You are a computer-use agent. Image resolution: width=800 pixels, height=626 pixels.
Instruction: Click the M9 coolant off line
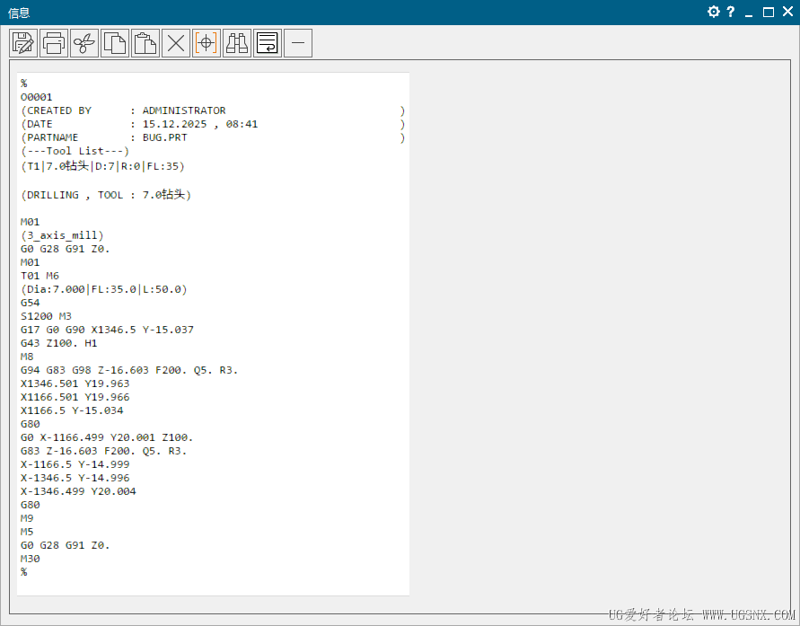pyautogui.click(x=27, y=518)
